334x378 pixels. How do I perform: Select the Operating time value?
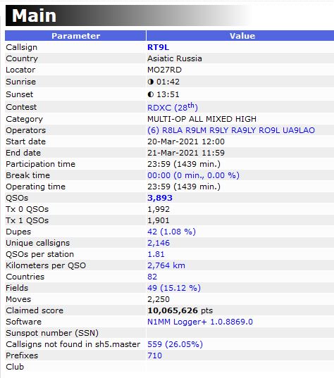coord(184,187)
